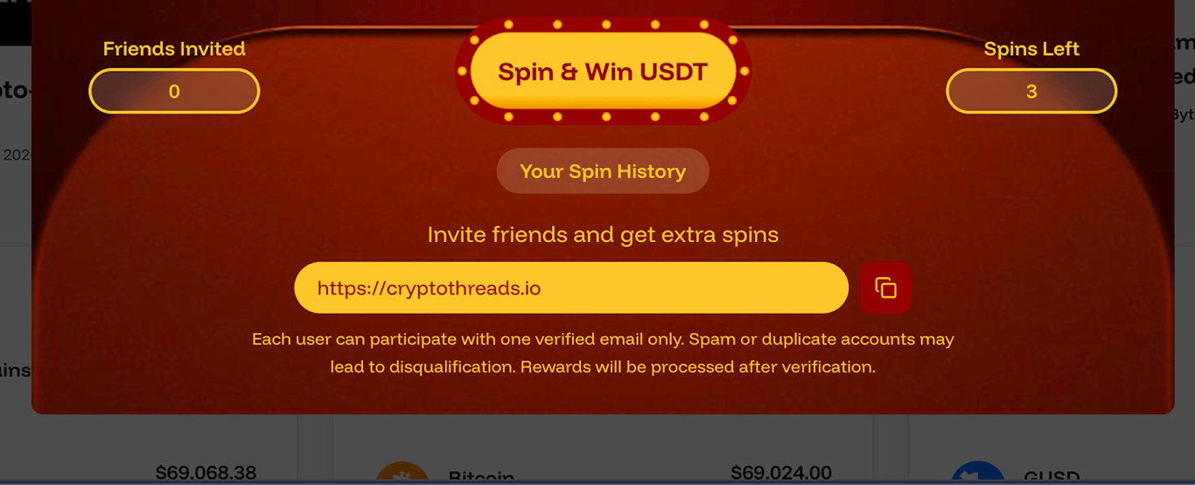Click the Friends Invited counter showing 0
The width and height of the screenshot is (1195, 485).
point(174,91)
